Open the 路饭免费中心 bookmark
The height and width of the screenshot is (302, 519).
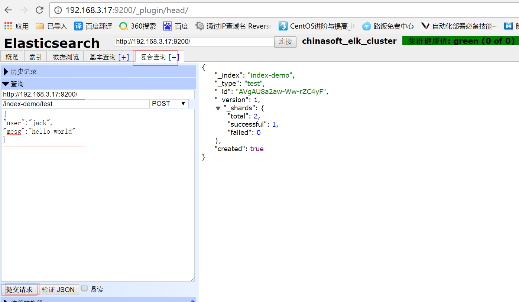(388, 26)
